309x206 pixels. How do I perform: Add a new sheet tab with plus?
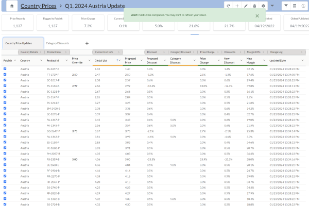[87, 43]
